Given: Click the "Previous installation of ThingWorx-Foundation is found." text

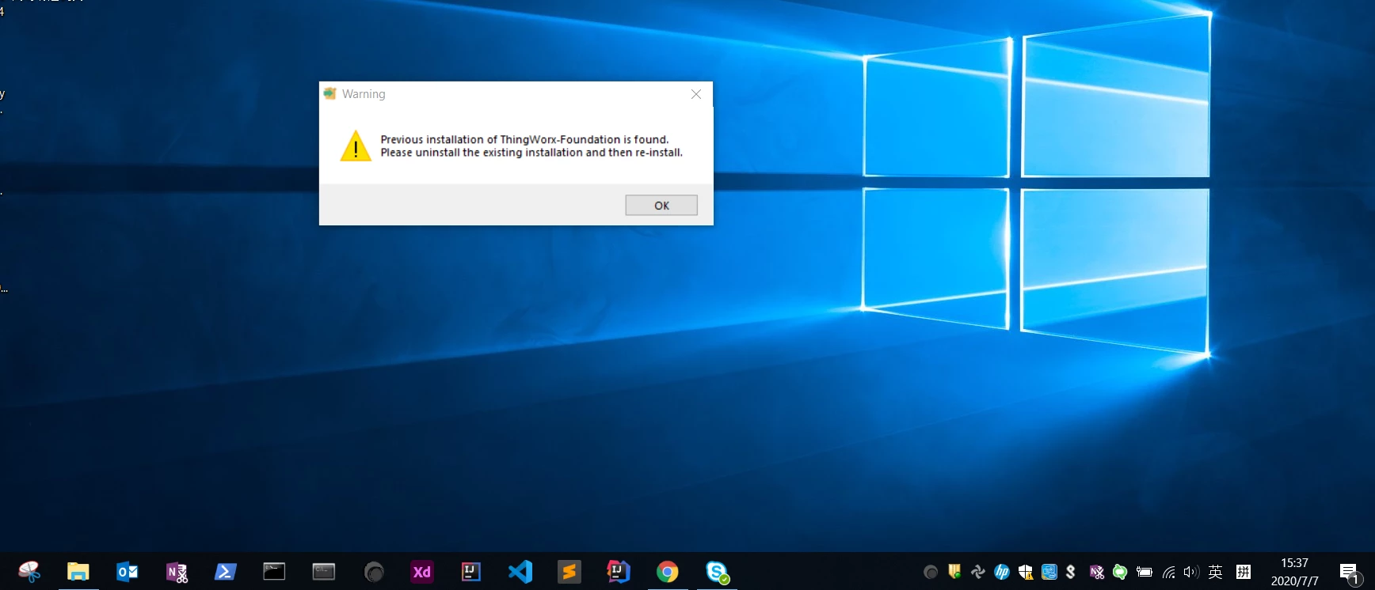Looking at the screenshot, I should (524, 139).
